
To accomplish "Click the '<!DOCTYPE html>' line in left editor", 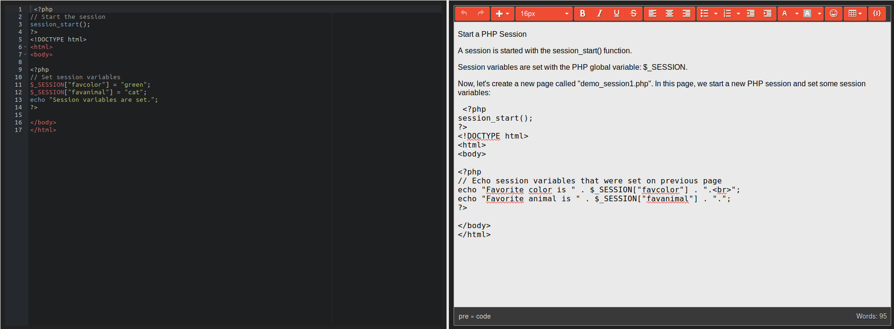I will (58, 40).
